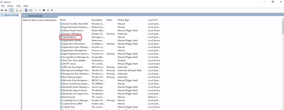Click the gear icon beside ActiveX Installer (AxInstSV)
The width and height of the screenshot is (284, 110).
[x=61, y=24]
